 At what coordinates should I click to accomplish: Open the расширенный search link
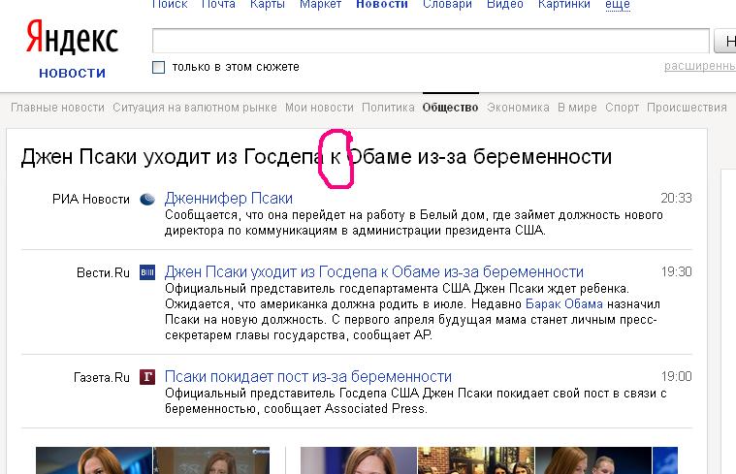pyautogui.click(x=700, y=66)
